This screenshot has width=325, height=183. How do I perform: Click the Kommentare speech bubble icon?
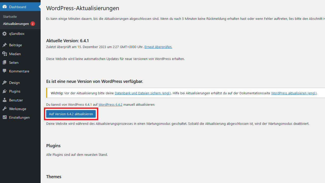point(5,71)
